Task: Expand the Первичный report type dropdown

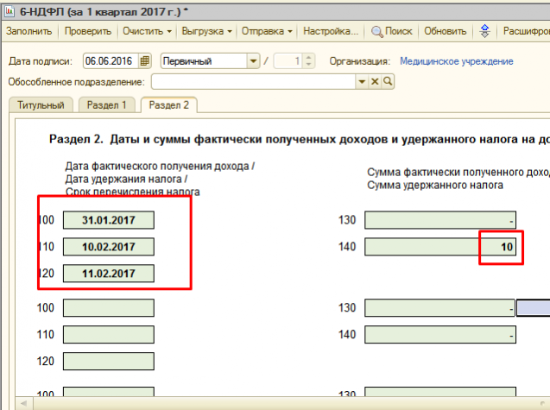Action: point(252,61)
